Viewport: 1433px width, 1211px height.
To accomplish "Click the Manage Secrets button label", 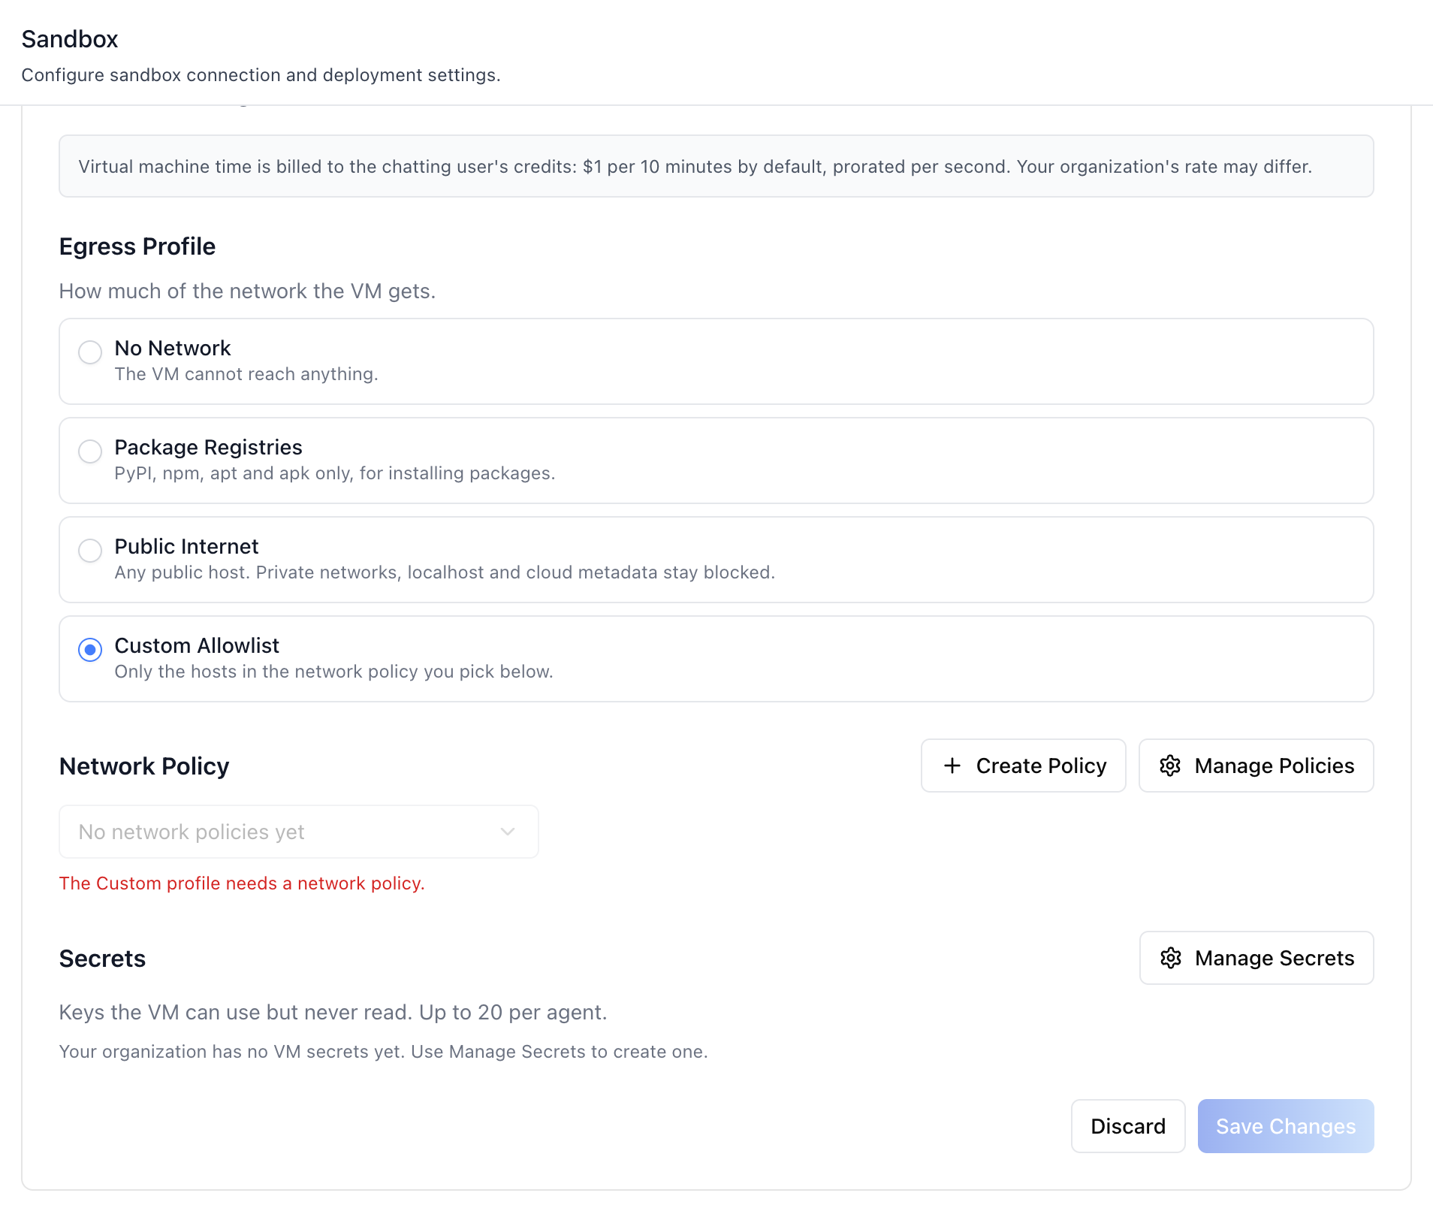I will (x=1275, y=958).
